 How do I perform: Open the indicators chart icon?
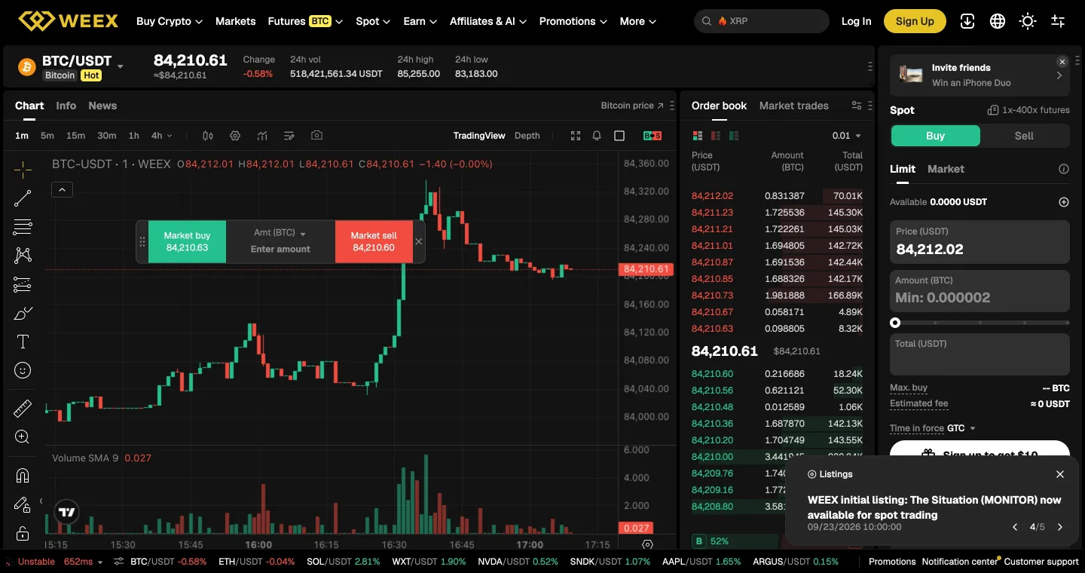[262, 136]
